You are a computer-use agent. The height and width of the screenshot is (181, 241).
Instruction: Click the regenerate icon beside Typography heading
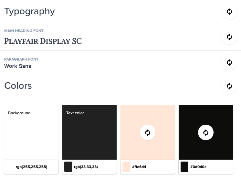click(x=229, y=12)
